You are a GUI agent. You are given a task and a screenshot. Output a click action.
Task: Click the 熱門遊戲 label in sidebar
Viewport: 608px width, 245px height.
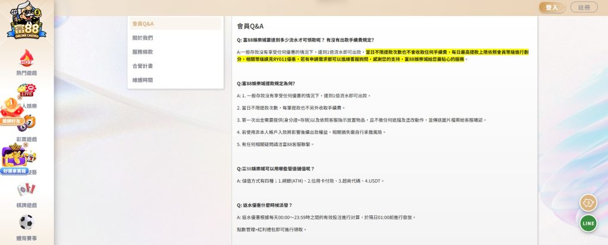26,73
